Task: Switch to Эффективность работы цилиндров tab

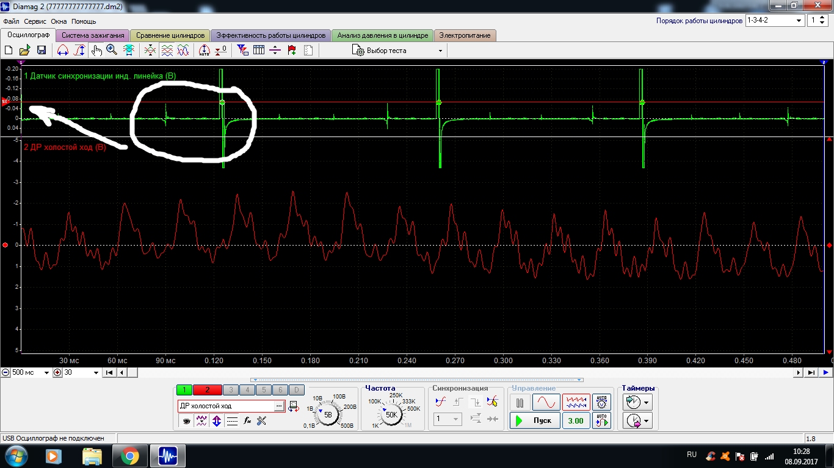Action: (271, 35)
